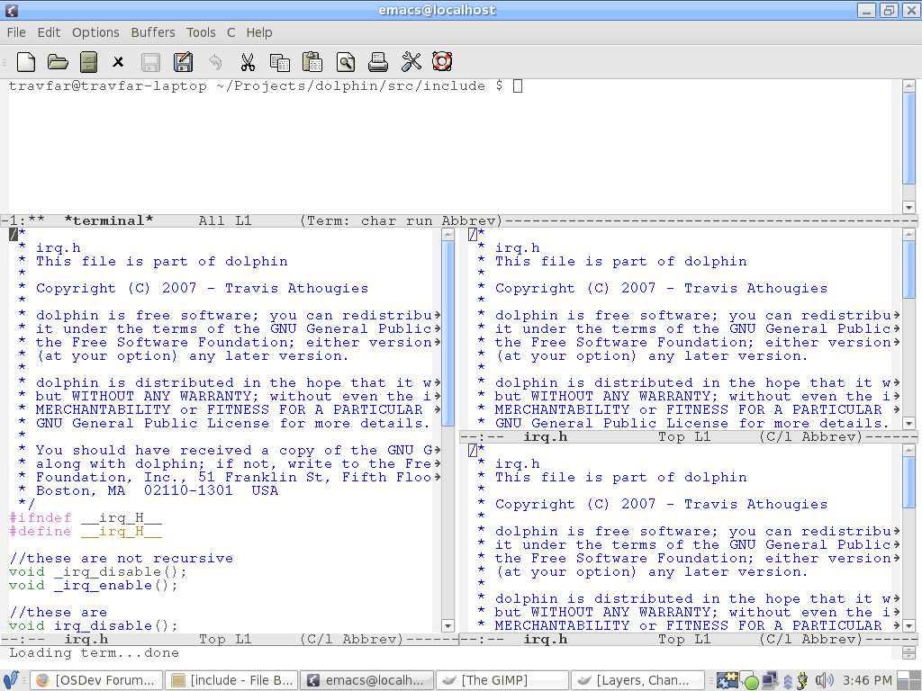The width and height of the screenshot is (922, 691).
Task: Click the left pane's irq.h mode line name
Action: coord(86,640)
